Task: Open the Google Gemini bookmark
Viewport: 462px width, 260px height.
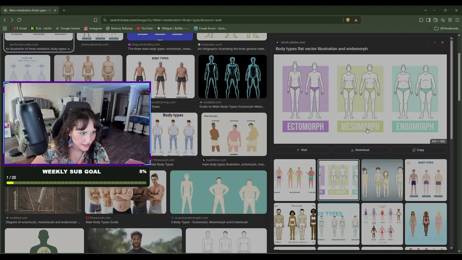Action: click(68, 28)
